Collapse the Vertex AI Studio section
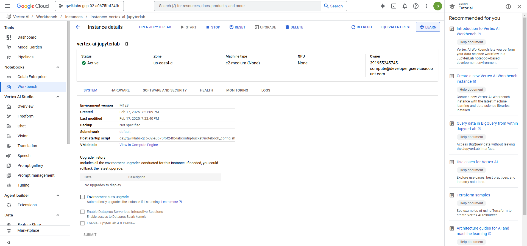The height and width of the screenshot is (246, 527). (58, 97)
